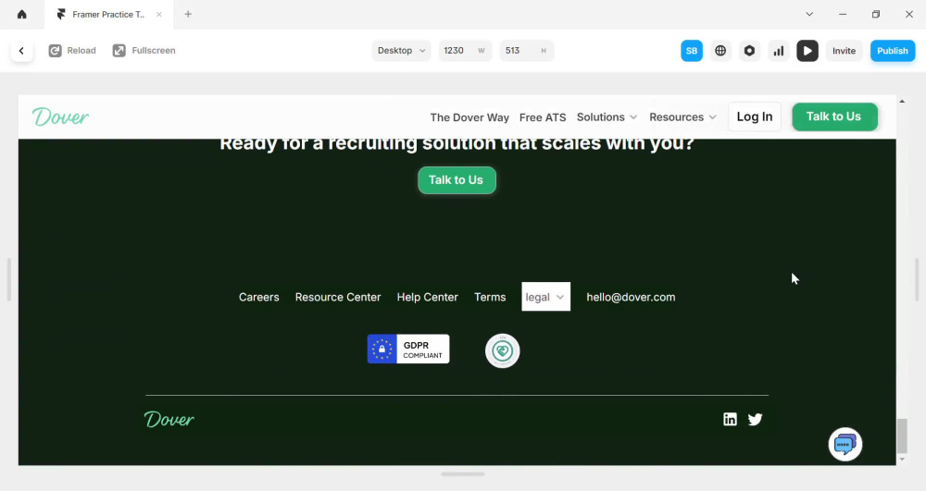Grab the left preview resize handle
This screenshot has height=491, width=926.
(x=9, y=280)
